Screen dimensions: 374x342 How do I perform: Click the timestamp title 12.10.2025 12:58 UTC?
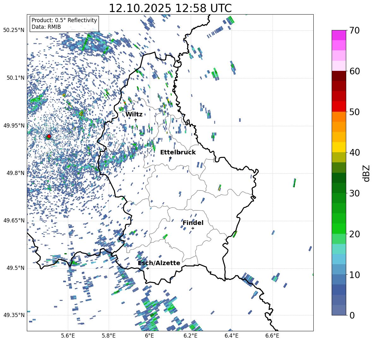click(170, 8)
